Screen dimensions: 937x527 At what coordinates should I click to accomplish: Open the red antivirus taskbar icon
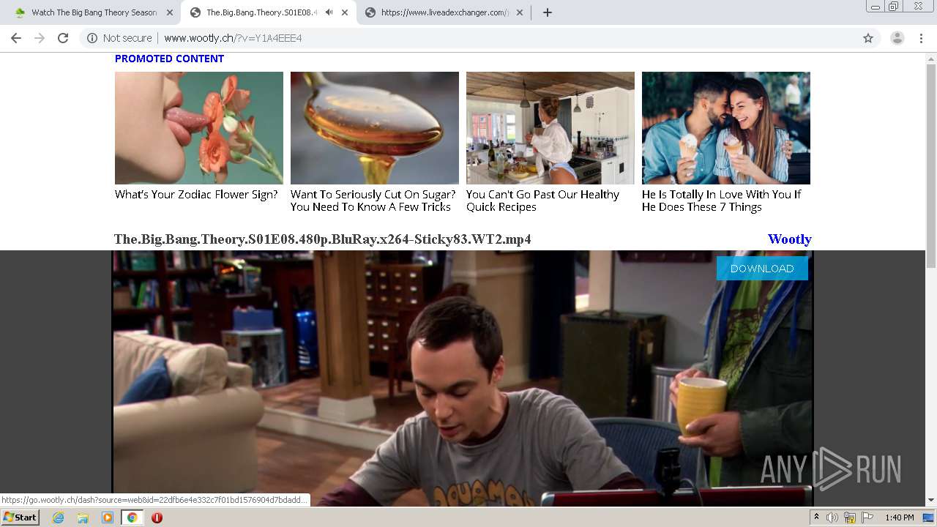(157, 517)
